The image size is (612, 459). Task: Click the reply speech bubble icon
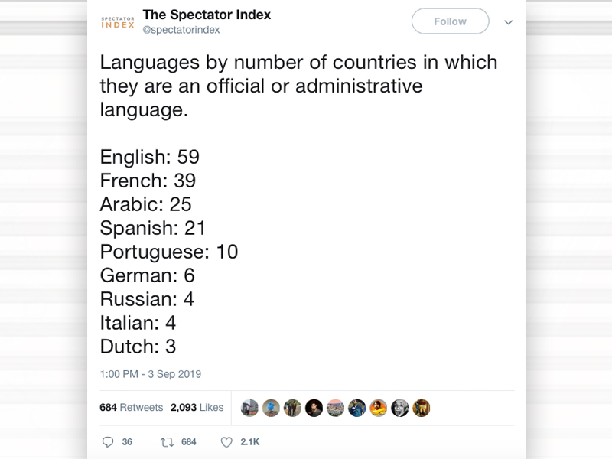[108, 442]
